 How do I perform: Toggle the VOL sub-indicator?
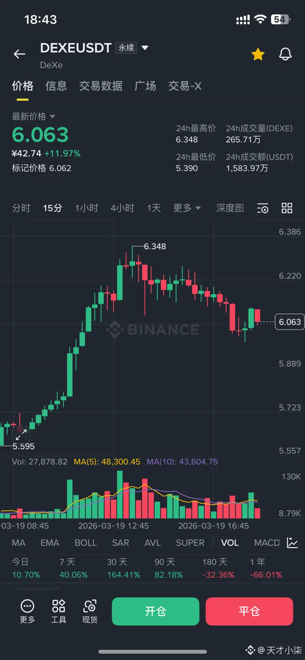pos(230,543)
